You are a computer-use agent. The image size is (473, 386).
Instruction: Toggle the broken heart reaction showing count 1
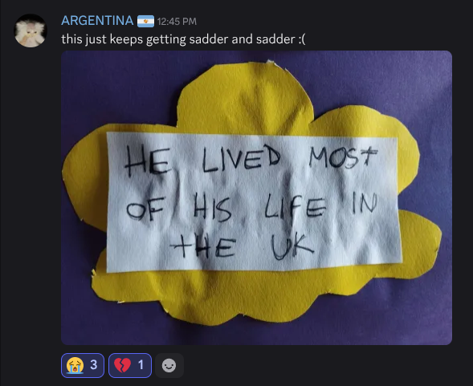click(x=130, y=365)
